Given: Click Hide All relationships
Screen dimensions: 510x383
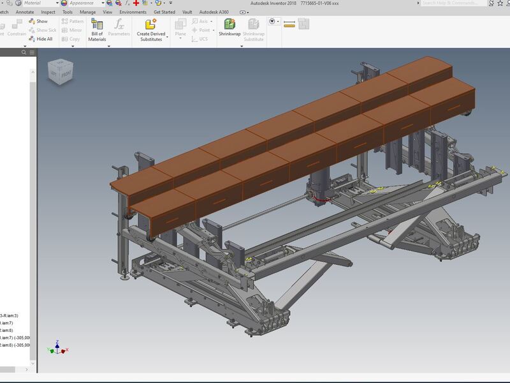Looking at the screenshot, I should click(x=41, y=39).
